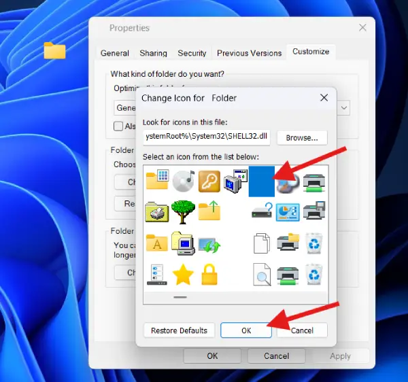Screen dimensions: 408x382
Task: Pick the orange key icon
Action: (x=209, y=181)
